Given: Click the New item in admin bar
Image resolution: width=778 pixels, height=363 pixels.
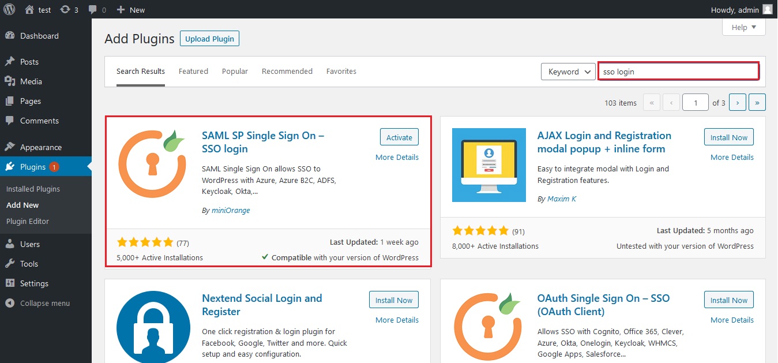Looking at the screenshot, I should 130,9.
